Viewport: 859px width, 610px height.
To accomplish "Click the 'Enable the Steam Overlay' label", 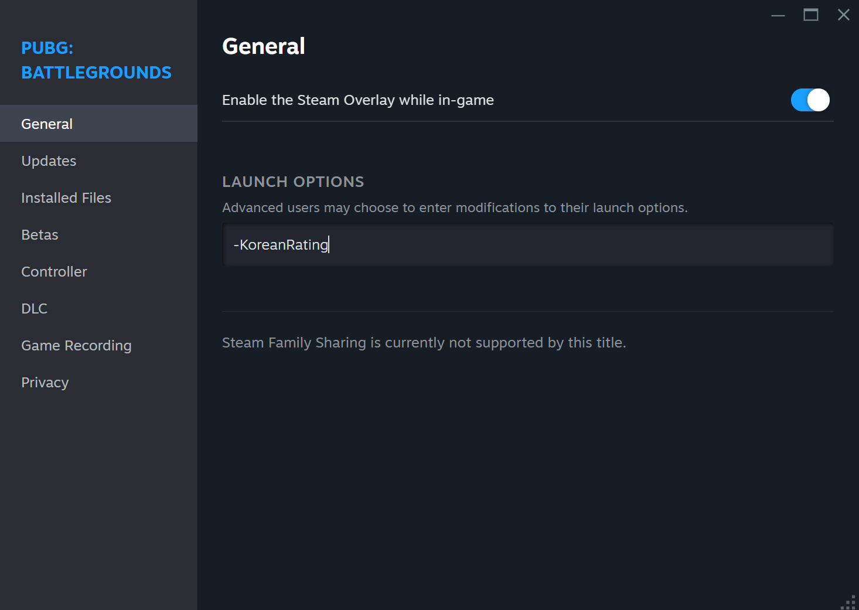I will point(357,100).
